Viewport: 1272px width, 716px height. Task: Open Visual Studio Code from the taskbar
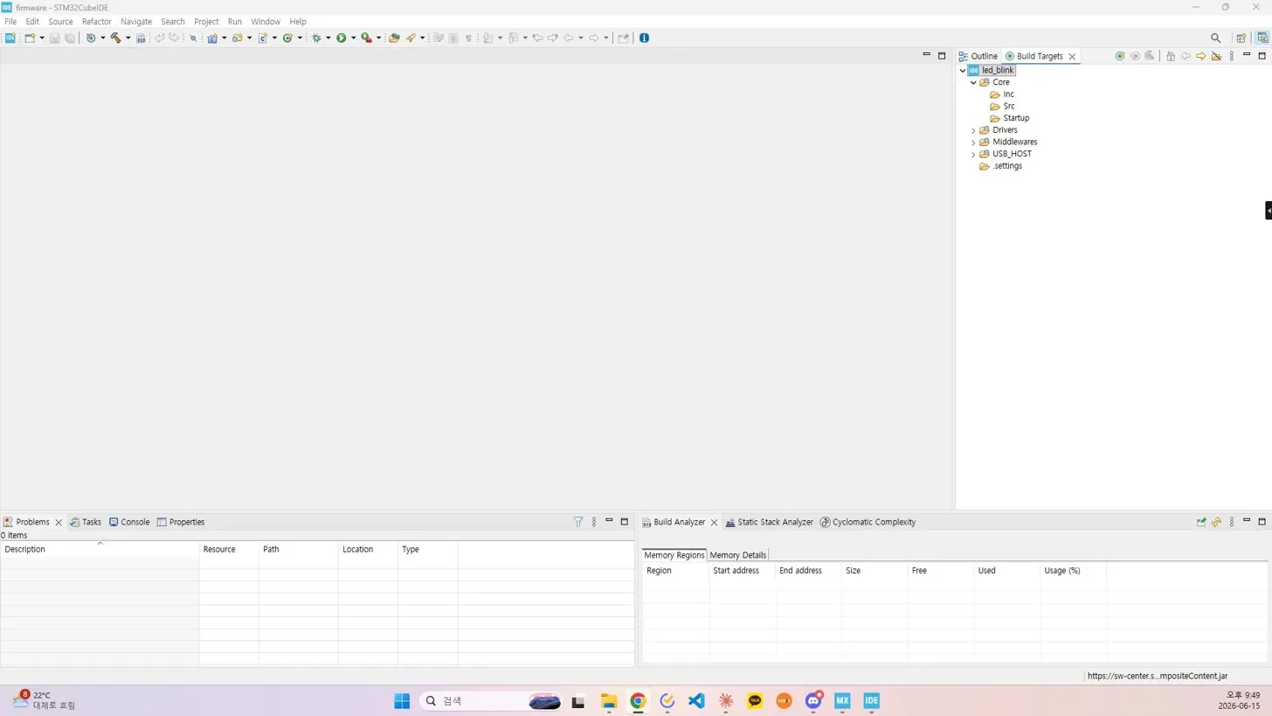click(x=696, y=701)
